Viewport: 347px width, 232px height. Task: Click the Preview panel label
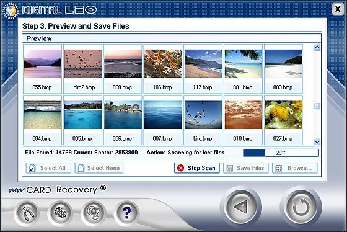click(39, 38)
